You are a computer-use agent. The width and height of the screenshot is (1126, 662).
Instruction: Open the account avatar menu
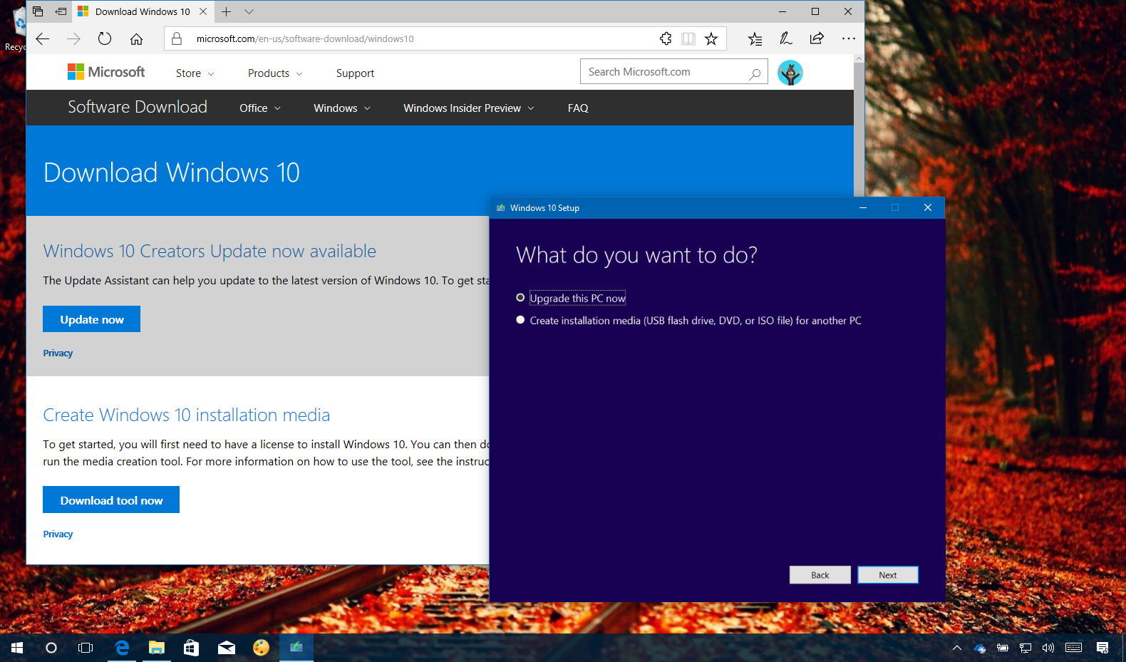pos(790,73)
